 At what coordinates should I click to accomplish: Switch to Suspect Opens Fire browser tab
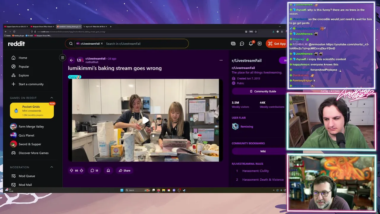16,26
